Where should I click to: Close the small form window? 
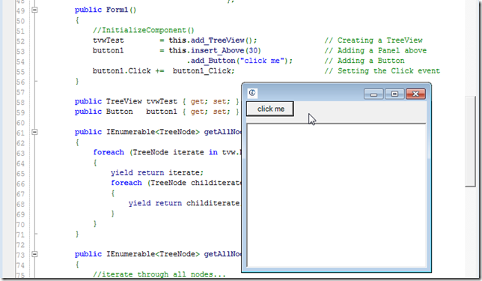click(x=415, y=94)
